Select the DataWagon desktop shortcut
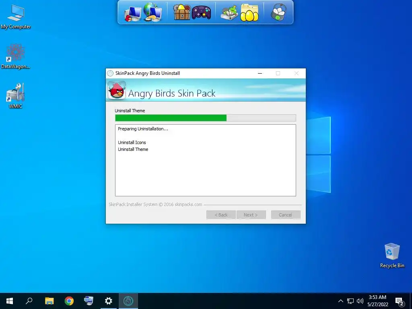 [x=16, y=56]
